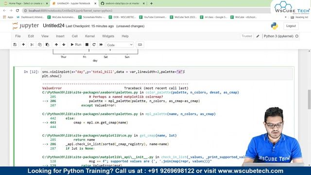
Task: Open the Scoreshala Maths bookmark
Action: point(92,17)
